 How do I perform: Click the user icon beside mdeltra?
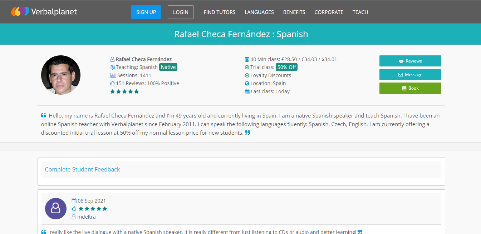pyautogui.click(x=74, y=217)
